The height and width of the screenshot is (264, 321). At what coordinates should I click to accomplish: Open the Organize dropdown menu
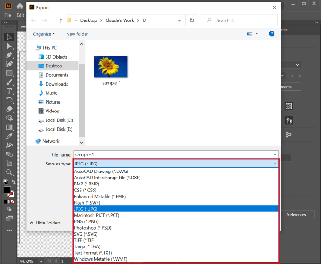point(44,34)
